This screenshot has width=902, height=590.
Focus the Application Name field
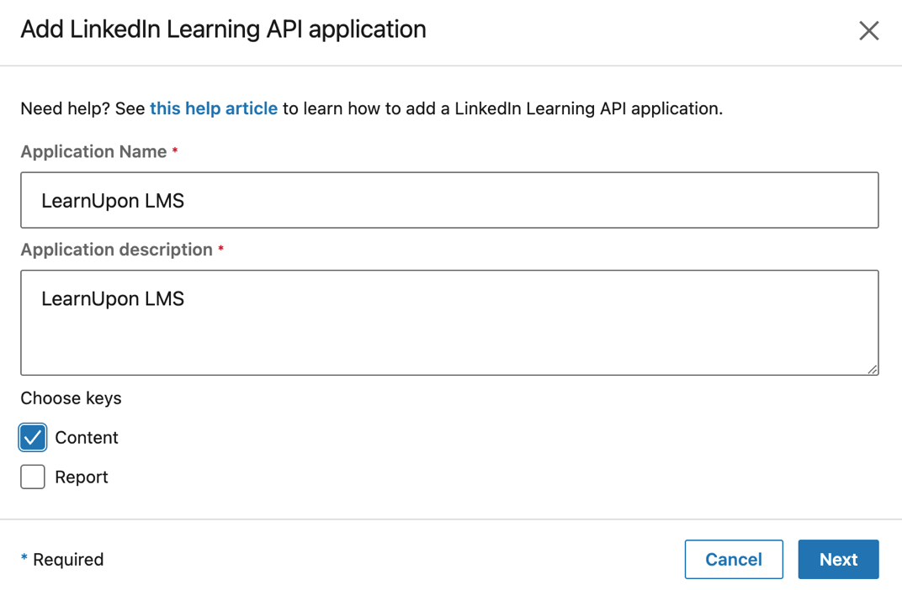(449, 200)
